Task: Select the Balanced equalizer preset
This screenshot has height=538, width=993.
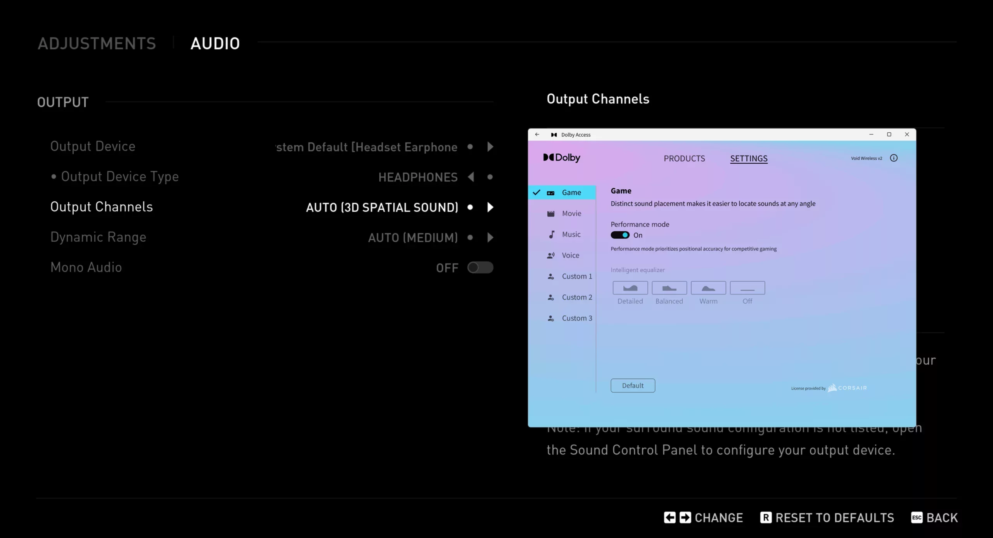Action: pyautogui.click(x=669, y=288)
